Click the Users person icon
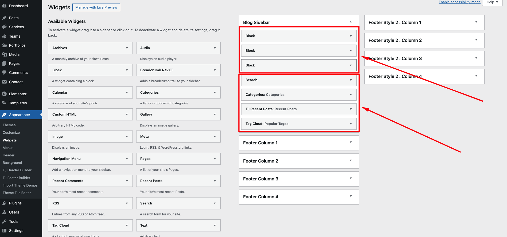This screenshot has width=507, height=237. 4,212
